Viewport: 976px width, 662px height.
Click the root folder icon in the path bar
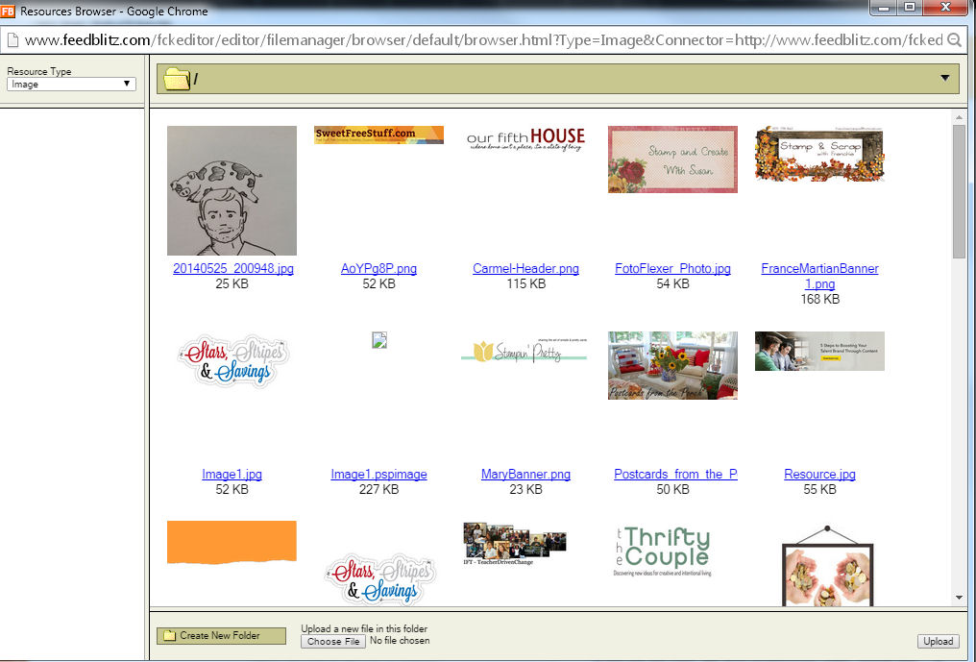(176, 79)
